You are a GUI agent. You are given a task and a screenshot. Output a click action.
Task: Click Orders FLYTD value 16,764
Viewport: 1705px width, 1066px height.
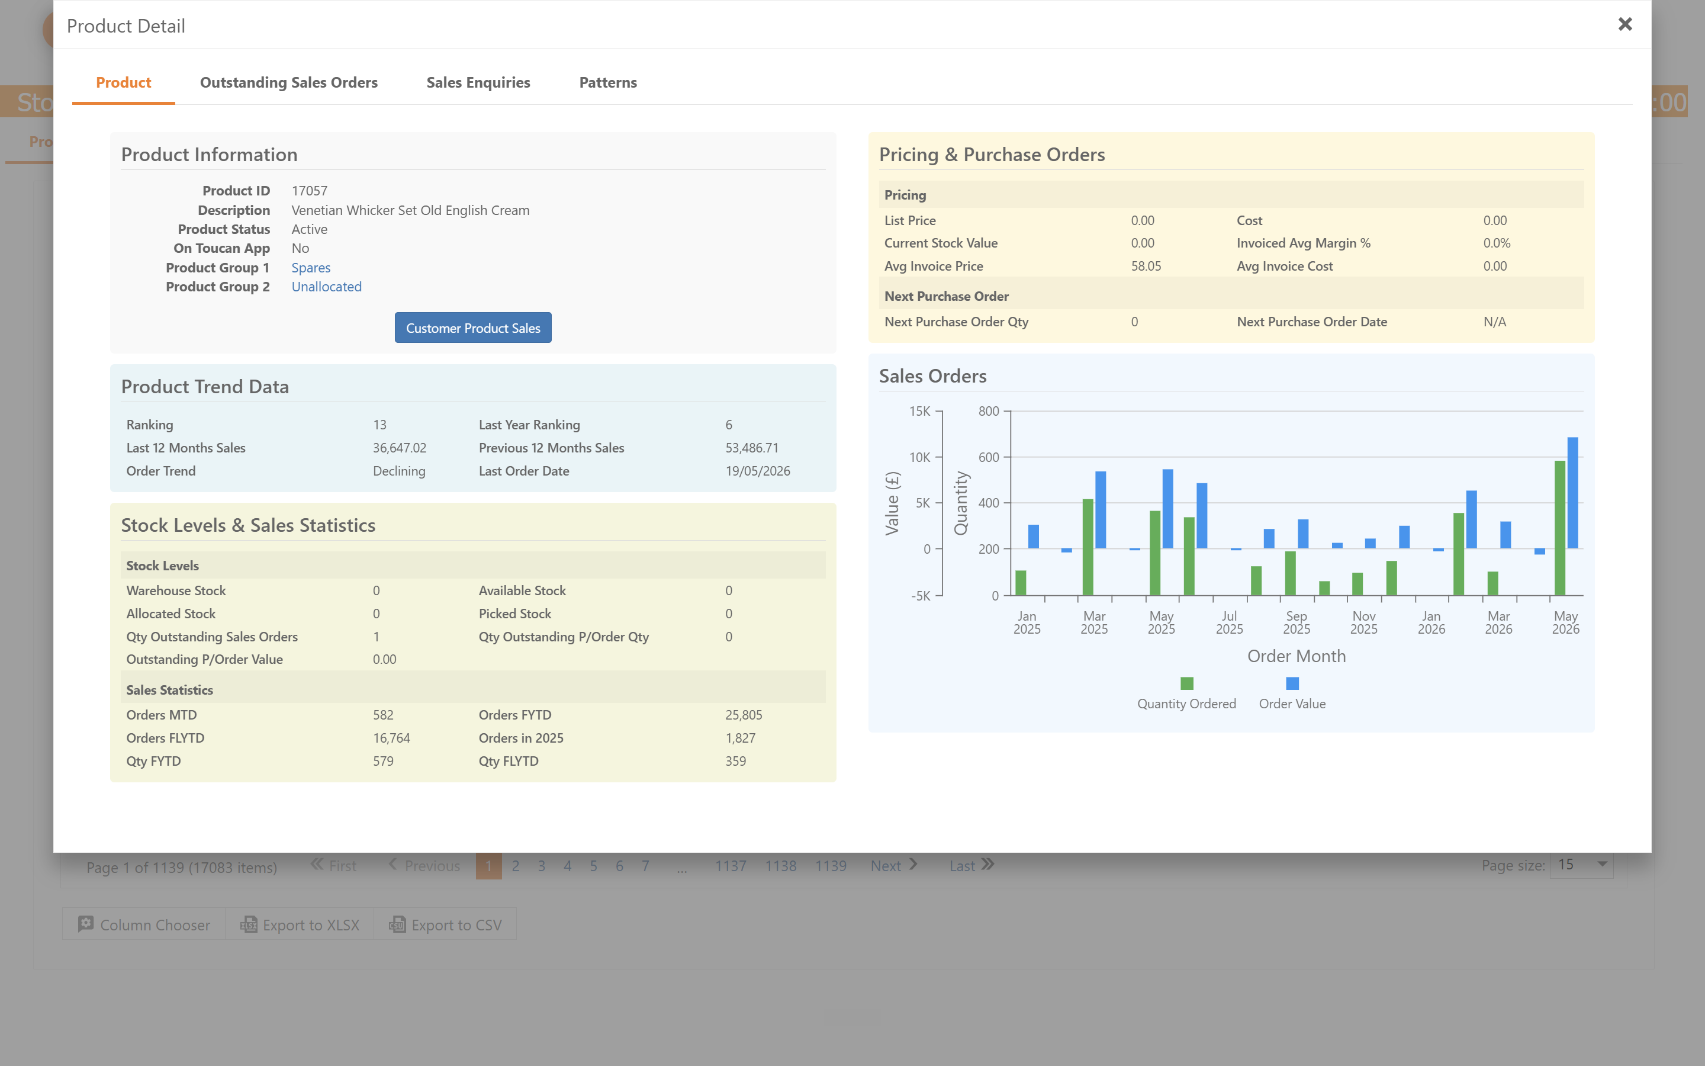391,738
